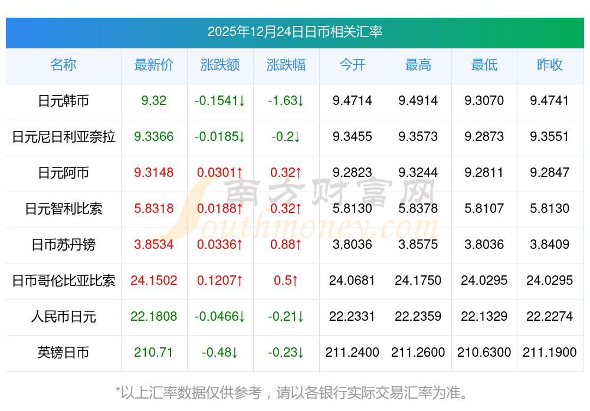Click low value 9.2811
Screen dimensions: 590x411
click(x=484, y=173)
